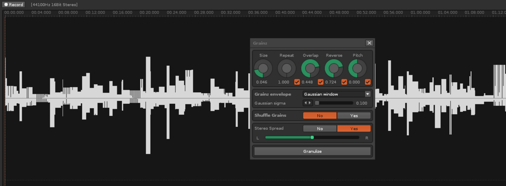Click the Granulize button
The image size is (506, 186).
coord(312,151)
